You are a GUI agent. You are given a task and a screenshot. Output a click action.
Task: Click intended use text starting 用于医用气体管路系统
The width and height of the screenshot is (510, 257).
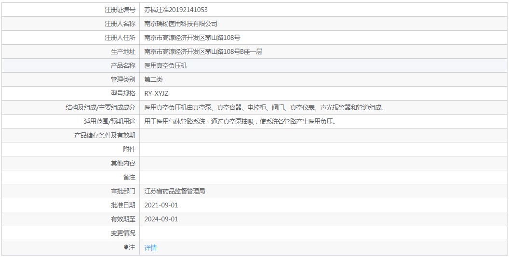click(x=240, y=121)
